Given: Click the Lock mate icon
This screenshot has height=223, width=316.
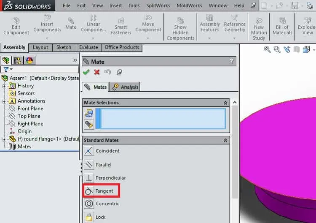Looking at the screenshot, I should 88,217.
